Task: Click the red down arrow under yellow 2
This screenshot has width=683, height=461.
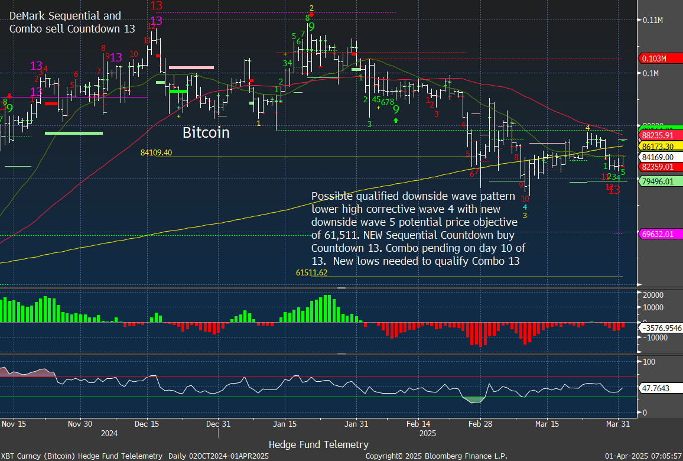Action: 311,15
